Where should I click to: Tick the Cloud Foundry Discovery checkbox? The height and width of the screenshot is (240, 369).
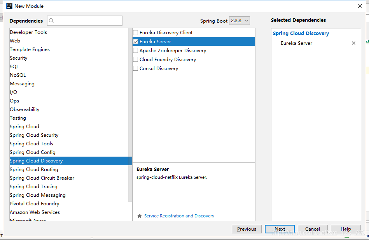[136, 59]
